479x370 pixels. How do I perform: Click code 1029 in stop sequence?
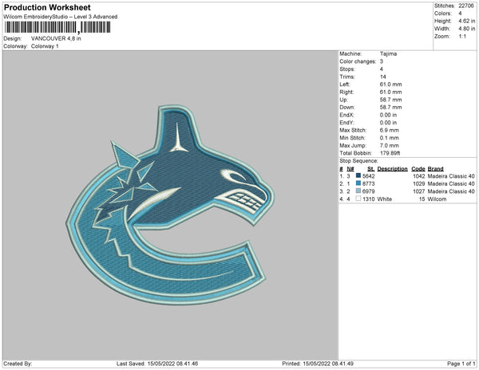[419, 183]
